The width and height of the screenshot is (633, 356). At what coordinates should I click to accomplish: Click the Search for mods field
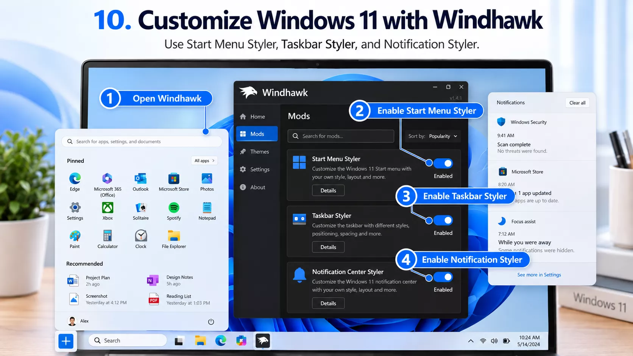[x=341, y=136]
